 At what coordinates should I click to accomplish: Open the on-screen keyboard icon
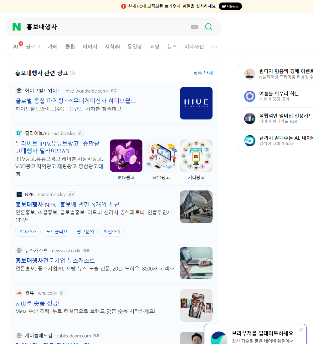[195, 27]
